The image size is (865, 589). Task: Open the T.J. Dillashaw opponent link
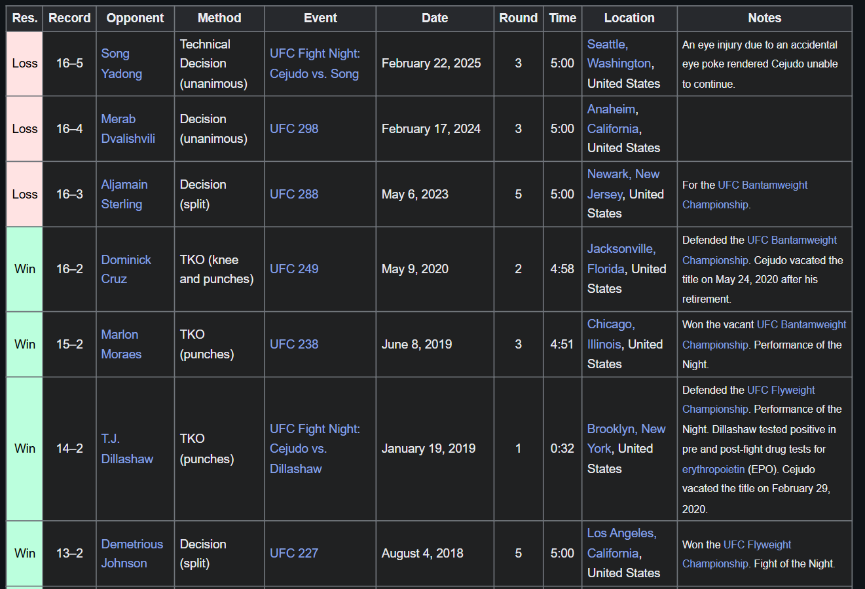click(126, 449)
